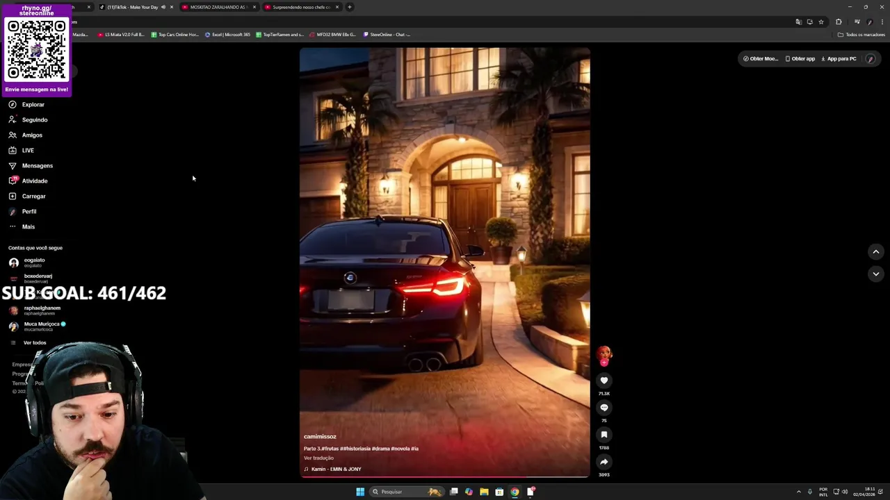Click the video progress bar

click(x=445, y=477)
